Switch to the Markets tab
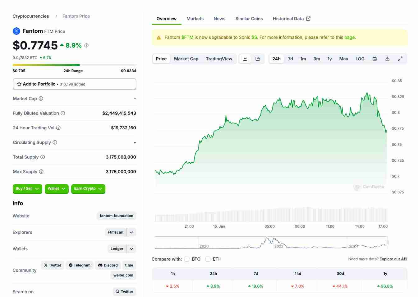 tap(195, 19)
